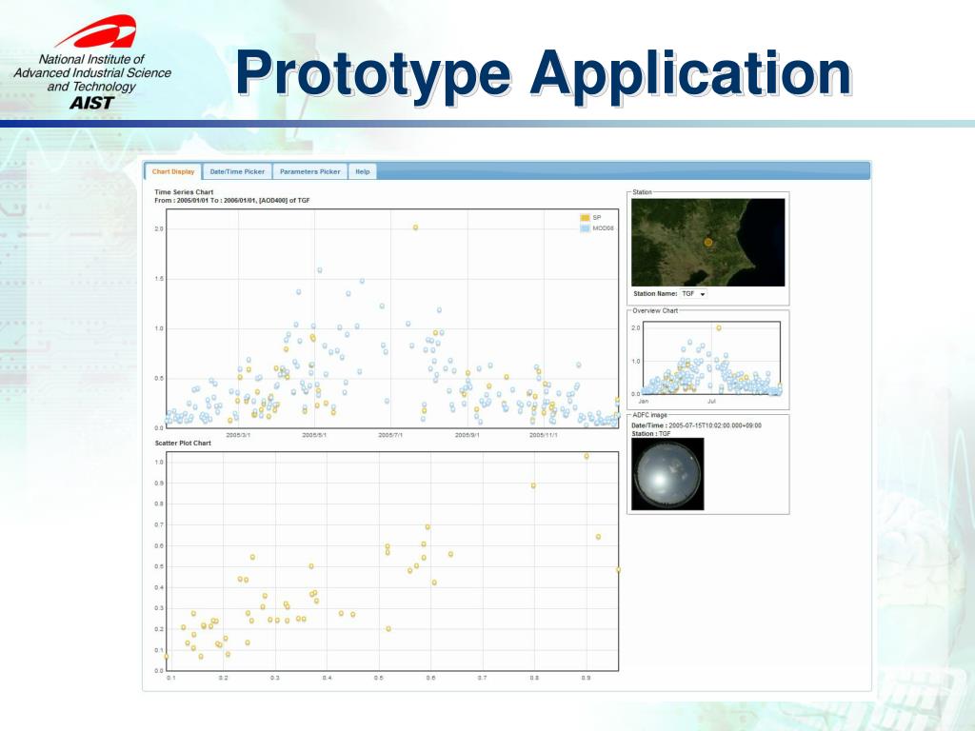This screenshot has width=975, height=731.
Task: Open the Date/Time Picker tab
Action: (x=237, y=171)
